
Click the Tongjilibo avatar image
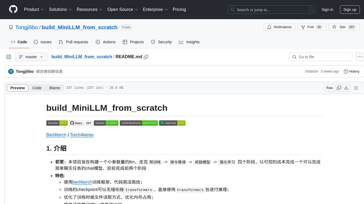pyautogui.click(x=11, y=72)
